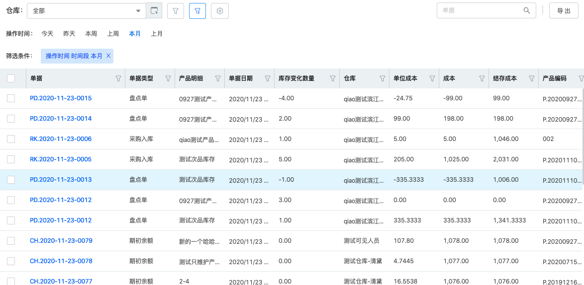This screenshot has height=285, width=584.
Task: Click the 2-4 product detail cell
Action: tap(184, 282)
